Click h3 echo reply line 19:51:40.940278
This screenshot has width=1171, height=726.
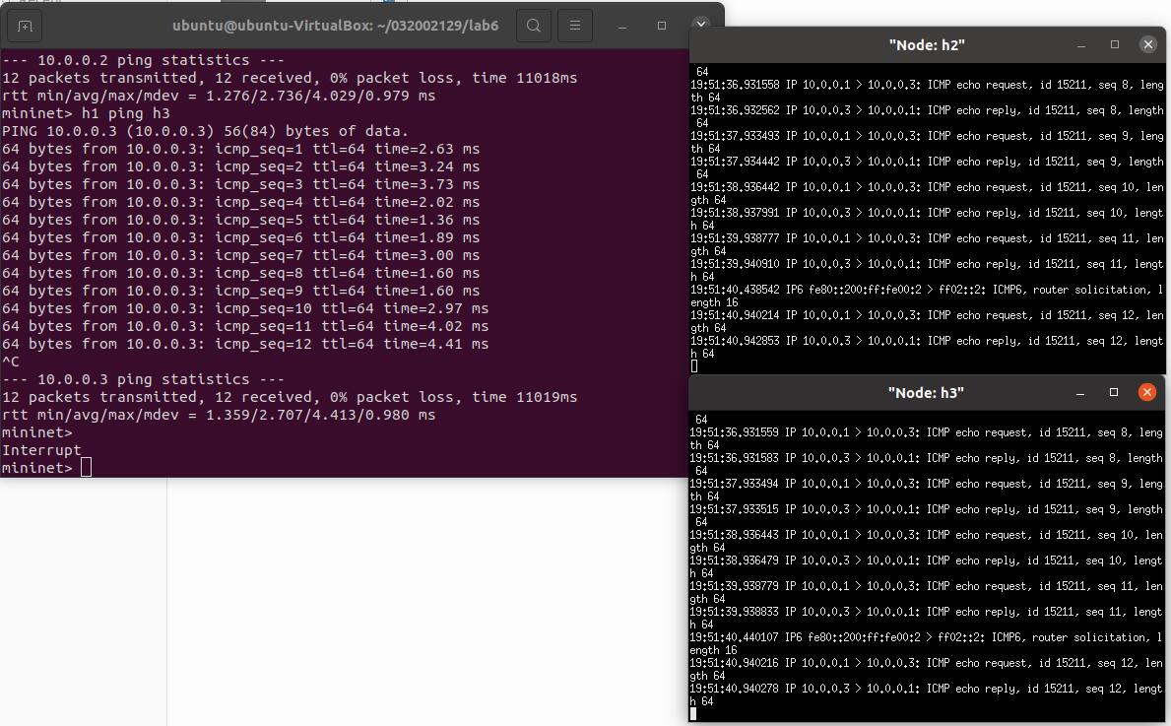(926, 694)
